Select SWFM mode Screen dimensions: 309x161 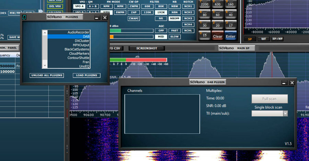point(120,12)
